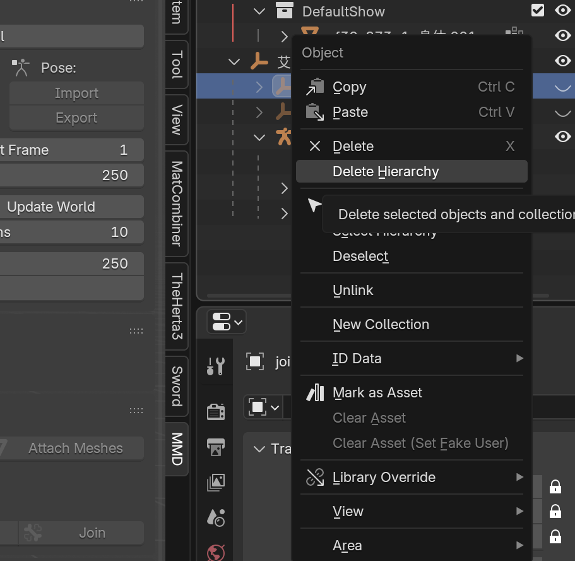
Task: Click the DefaultShow collection box icon
Action: (x=285, y=11)
